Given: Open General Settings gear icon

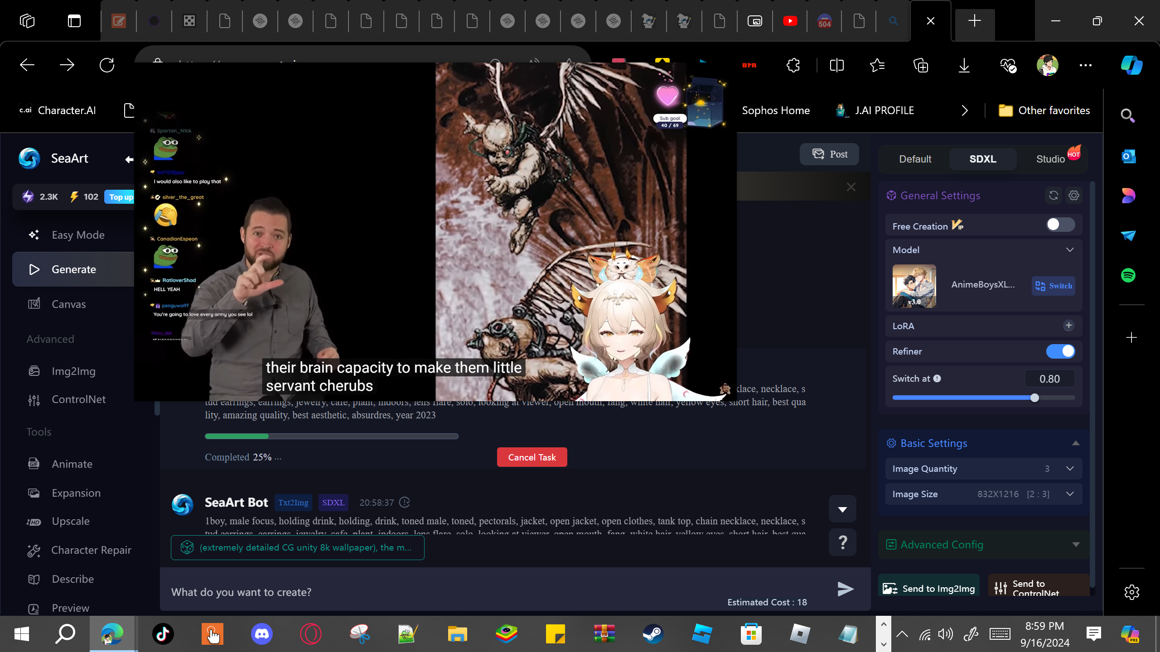Looking at the screenshot, I should click(1074, 195).
